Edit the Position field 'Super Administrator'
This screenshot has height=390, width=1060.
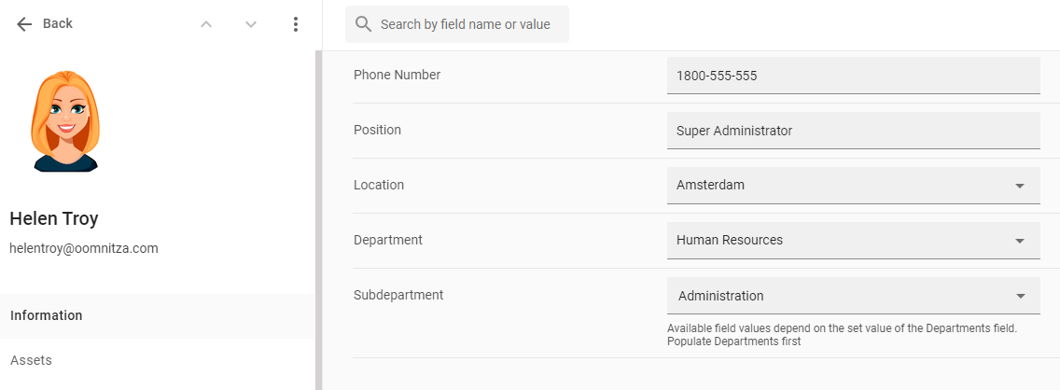point(853,131)
